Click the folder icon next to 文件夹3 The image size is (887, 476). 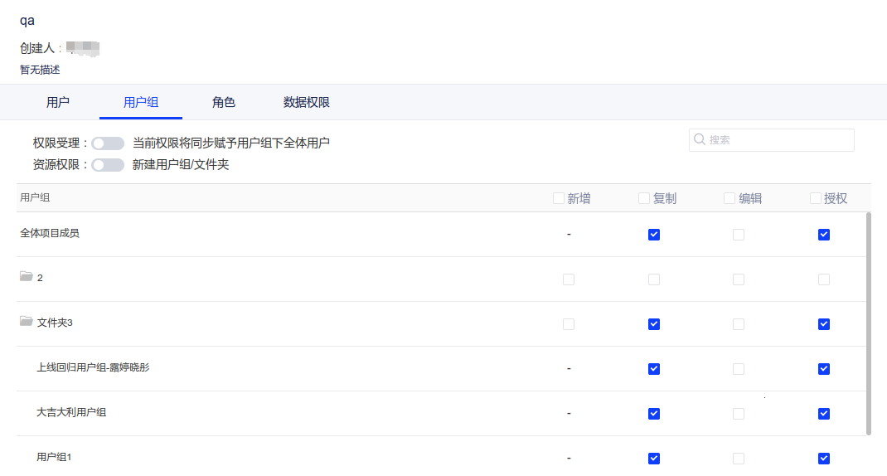27,322
